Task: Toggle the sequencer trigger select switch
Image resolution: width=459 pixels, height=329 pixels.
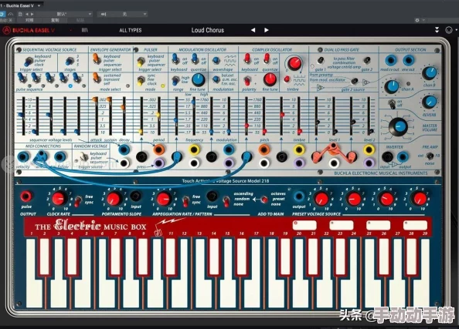Action: point(29,62)
